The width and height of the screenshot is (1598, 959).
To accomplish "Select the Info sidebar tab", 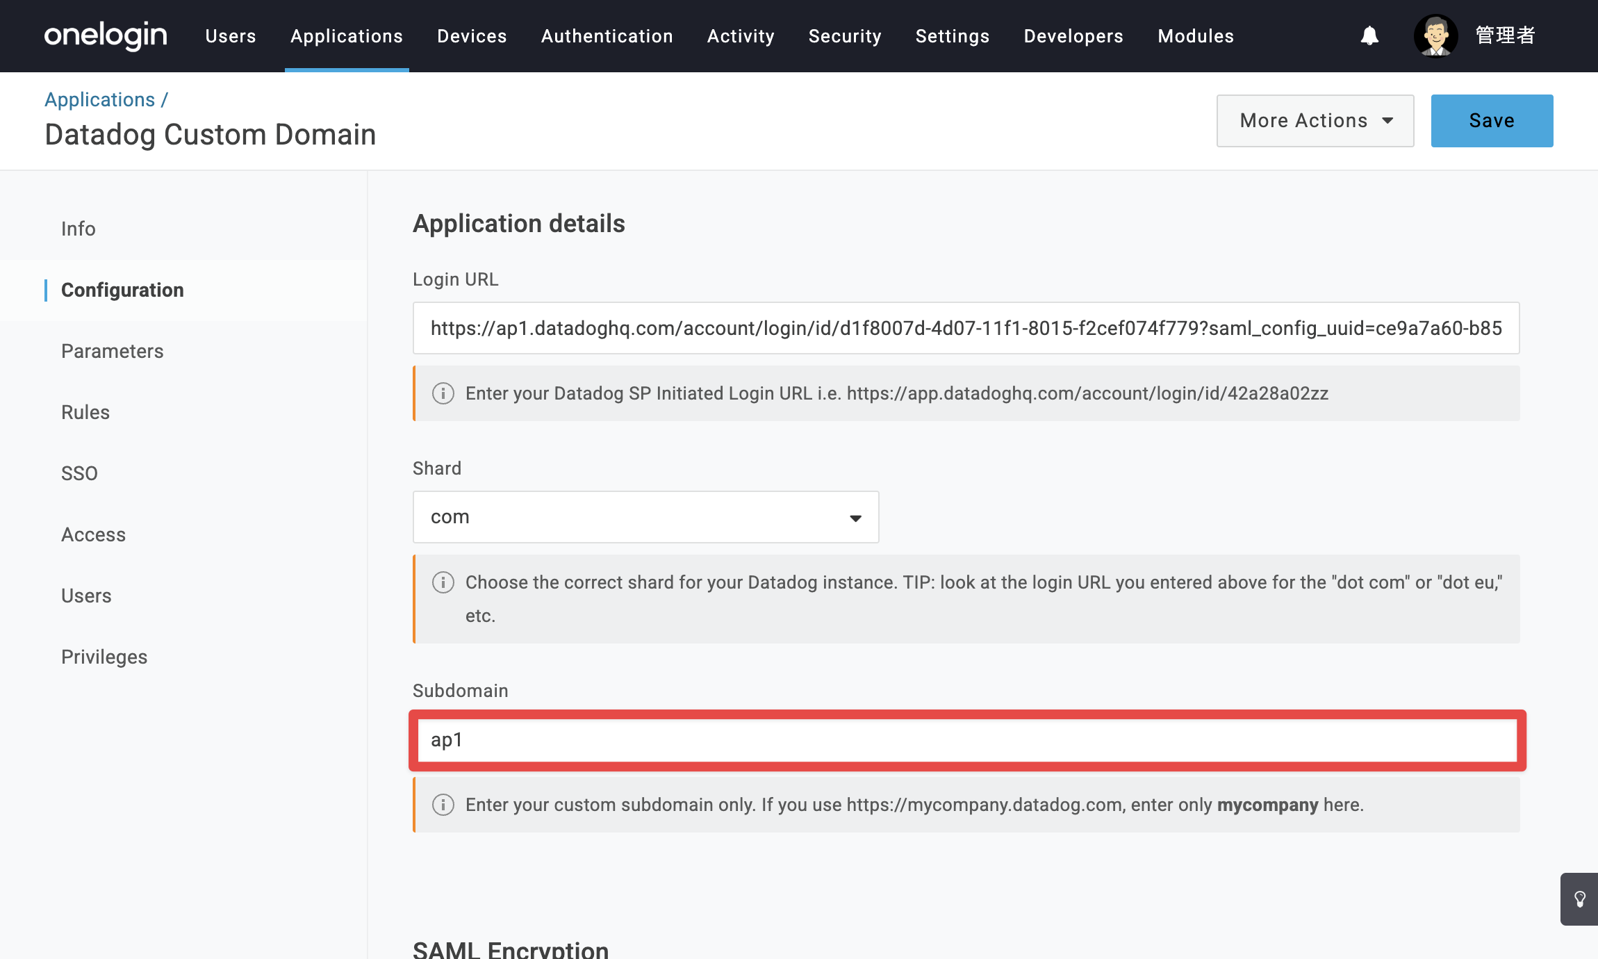I will (79, 229).
